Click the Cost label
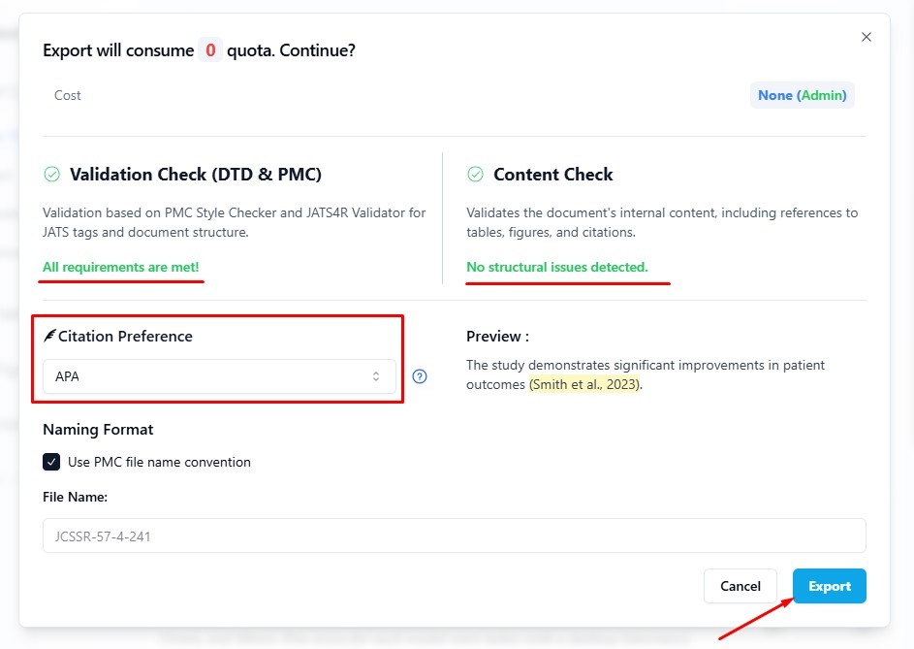Viewport: 914px width, 649px height. 68,95
